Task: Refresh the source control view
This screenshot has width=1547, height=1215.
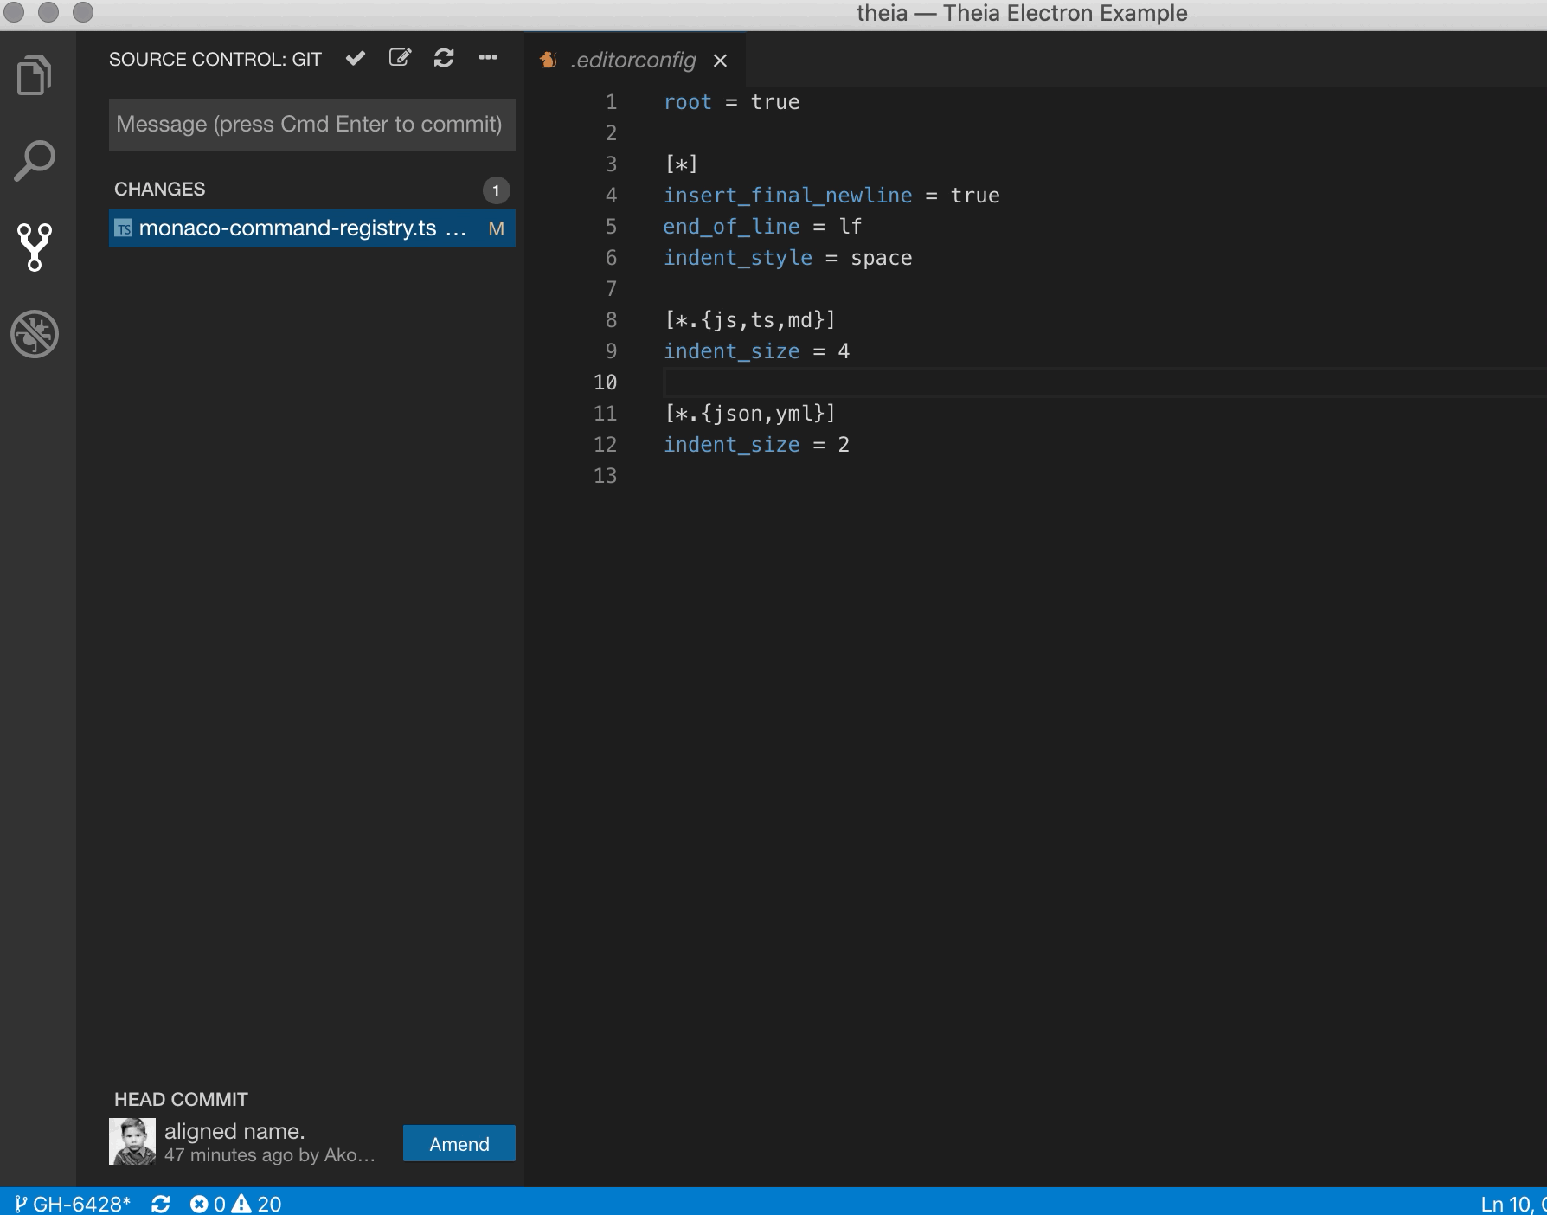Action: pyautogui.click(x=444, y=58)
